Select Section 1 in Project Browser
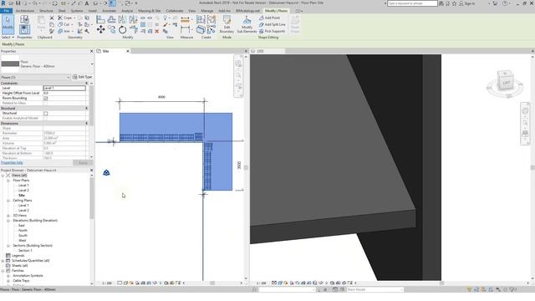The image size is (535, 301). pyautogui.click(x=25, y=251)
